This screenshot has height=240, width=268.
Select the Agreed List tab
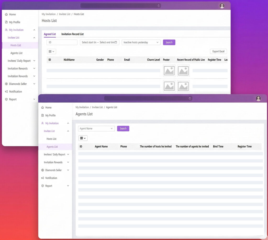[x=50, y=34]
